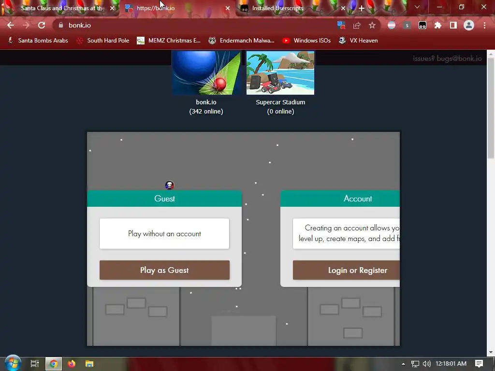Open VX Heaven bookmark
This screenshot has width=495, height=371.
point(358,41)
